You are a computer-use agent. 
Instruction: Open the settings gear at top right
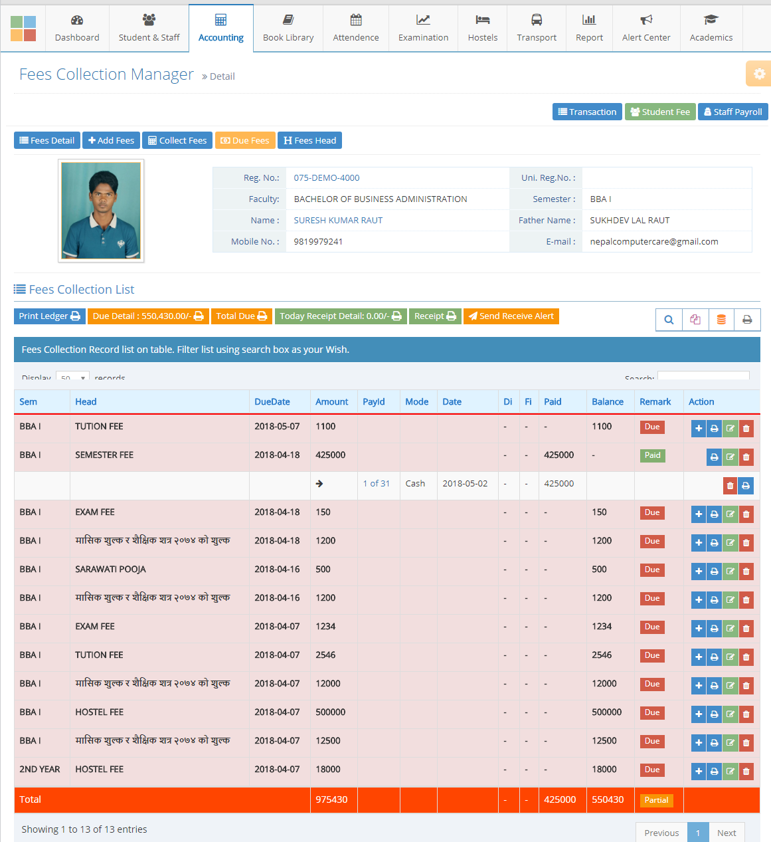tap(759, 74)
